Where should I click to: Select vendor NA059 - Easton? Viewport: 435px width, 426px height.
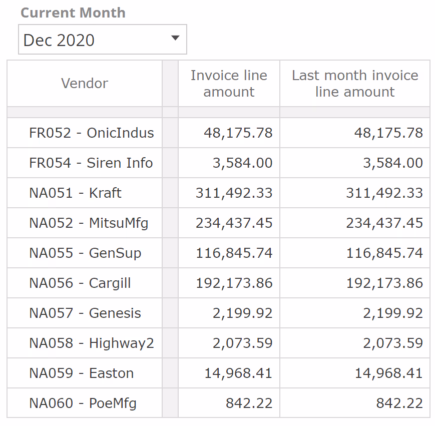tap(81, 373)
